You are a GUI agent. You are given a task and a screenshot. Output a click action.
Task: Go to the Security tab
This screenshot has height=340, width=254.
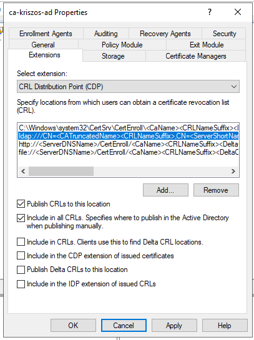tap(224, 34)
